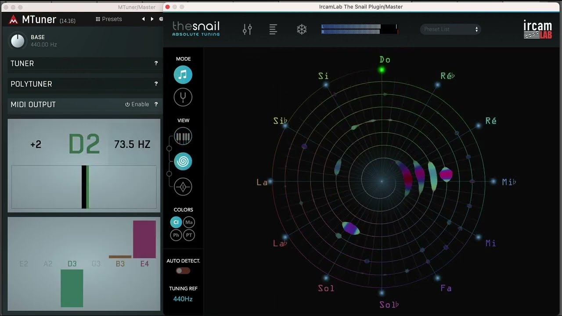Click the IrcamLab logo
The width and height of the screenshot is (562, 316).
pos(537,29)
